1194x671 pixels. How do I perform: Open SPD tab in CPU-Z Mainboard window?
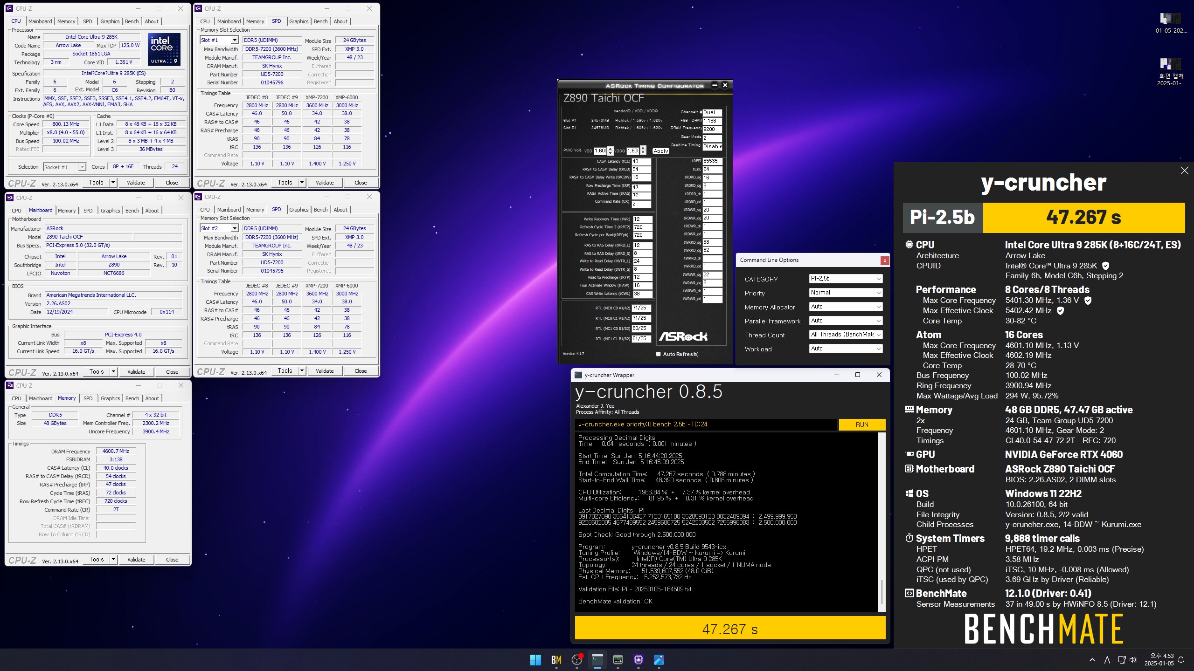(88, 211)
